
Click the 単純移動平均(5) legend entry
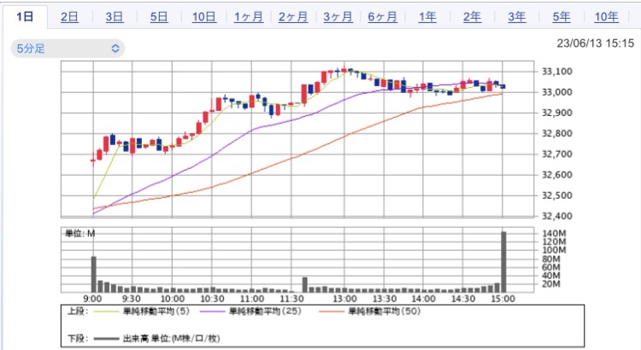[x=156, y=312]
